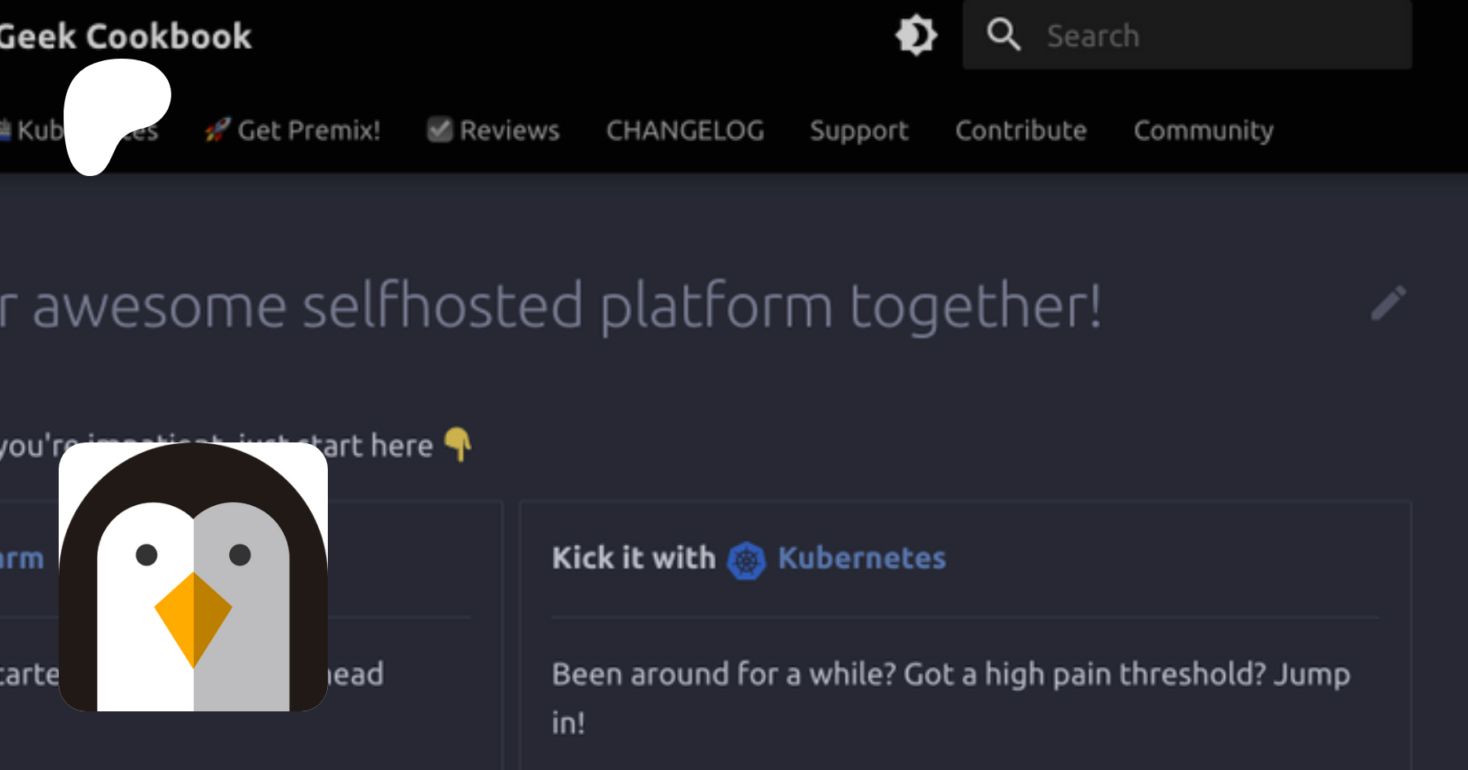
Task: Click the pointing-down hand emoji
Action: coord(458,444)
